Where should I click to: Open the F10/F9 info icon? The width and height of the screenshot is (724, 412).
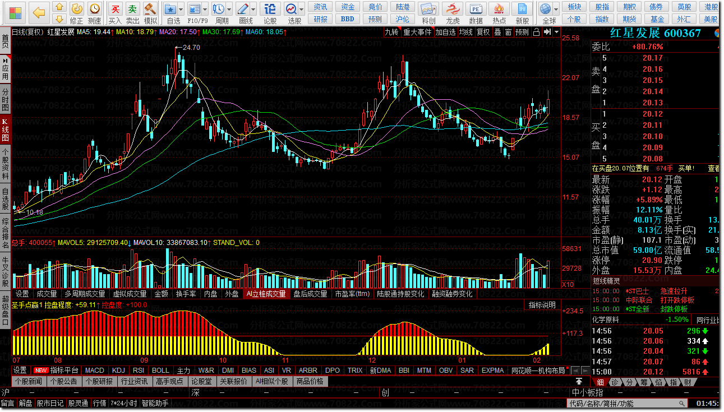[195, 8]
